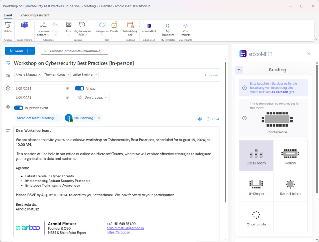Click the Optional attendees link

211,75
